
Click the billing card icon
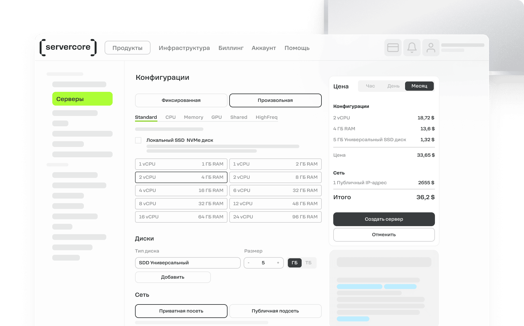click(393, 48)
